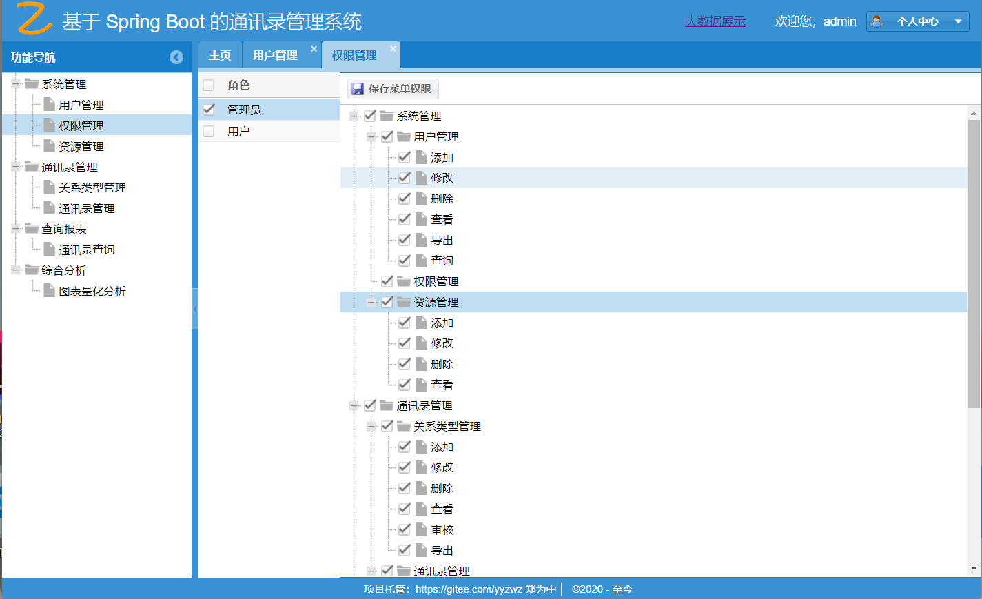Close the 用户管理 tab
982x599 pixels.
(x=314, y=49)
